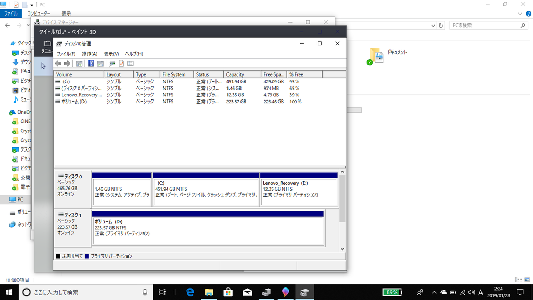Click the PCの検索 search field

click(489, 26)
